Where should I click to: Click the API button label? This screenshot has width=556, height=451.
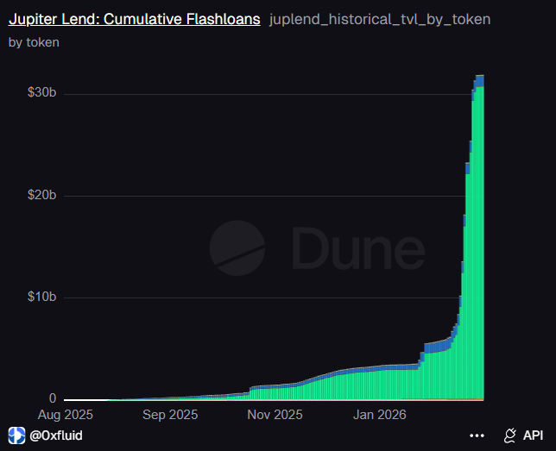coord(533,435)
